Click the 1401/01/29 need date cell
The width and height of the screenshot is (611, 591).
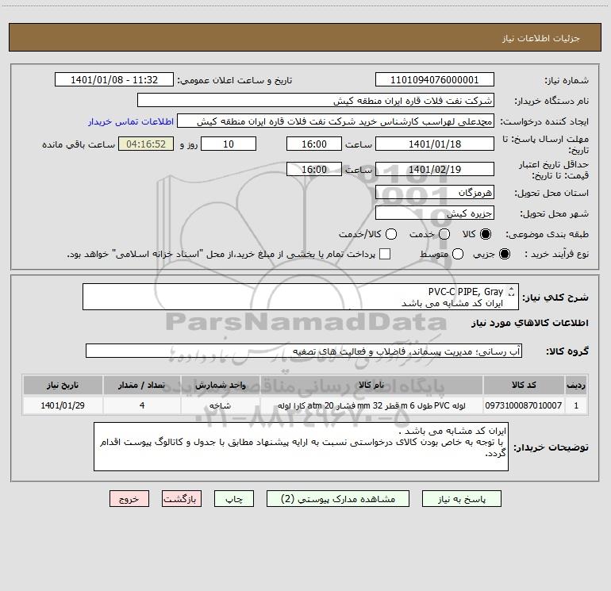click(x=63, y=405)
